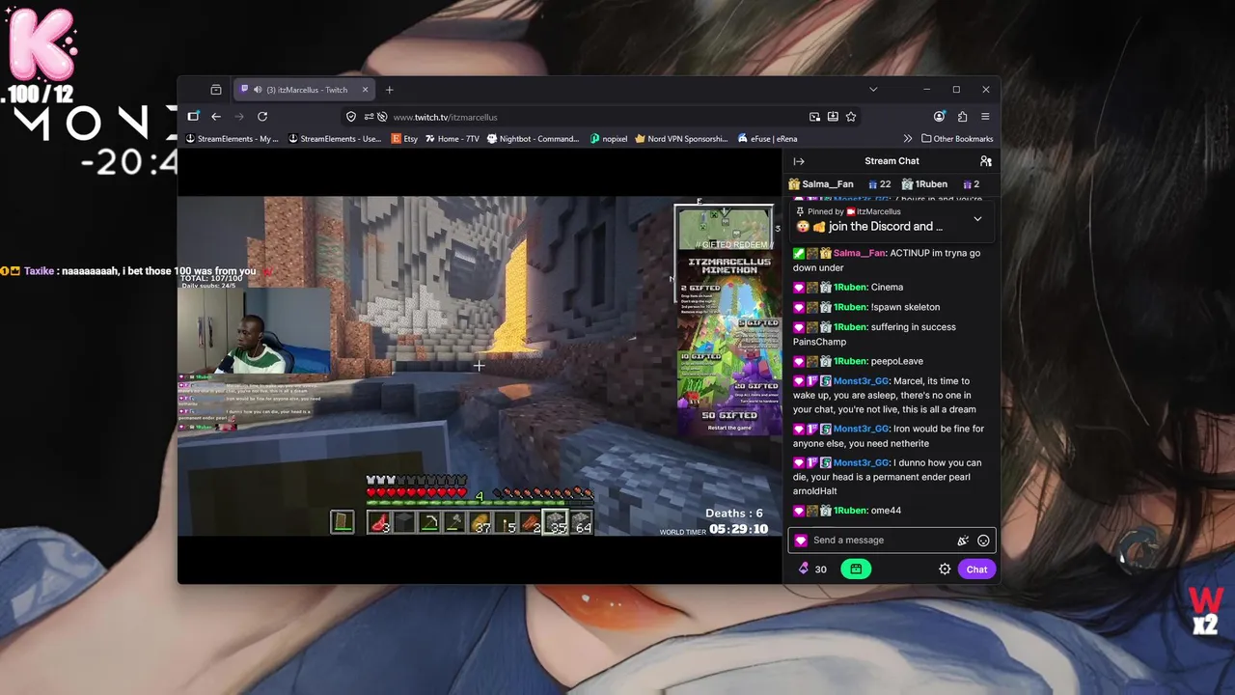
Task: Open the green channel points rewards button
Action: [856, 570]
